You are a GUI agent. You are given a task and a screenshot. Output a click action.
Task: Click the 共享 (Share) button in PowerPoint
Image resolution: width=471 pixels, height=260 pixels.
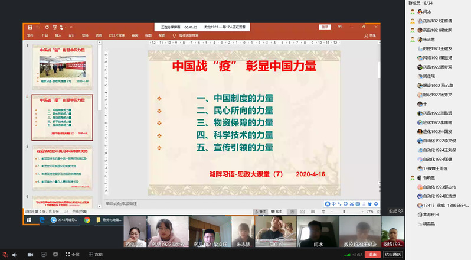[x=370, y=35]
